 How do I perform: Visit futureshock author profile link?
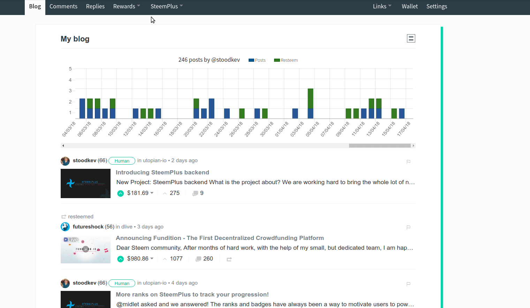click(88, 227)
